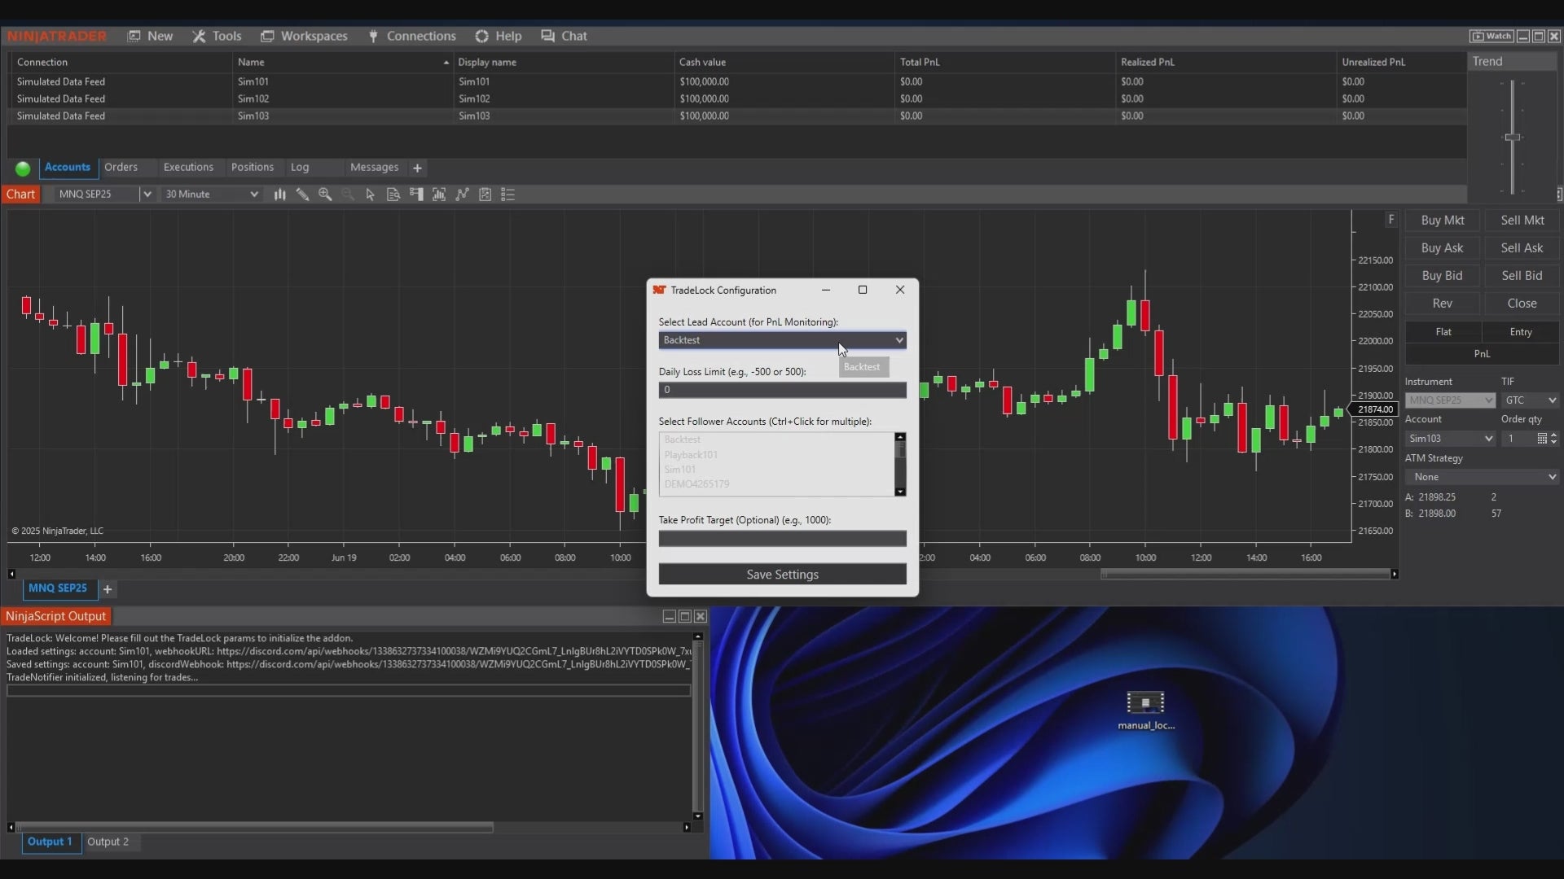Click the bar style chart toolbar icon

(279, 195)
